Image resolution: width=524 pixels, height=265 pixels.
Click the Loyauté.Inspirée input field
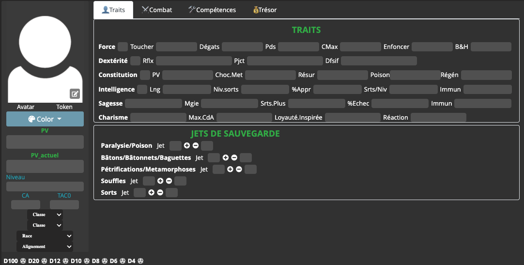coord(353,117)
